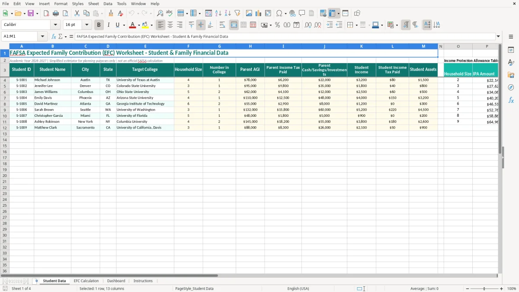
Task: Apply the yellow background color
Action: click(145, 25)
